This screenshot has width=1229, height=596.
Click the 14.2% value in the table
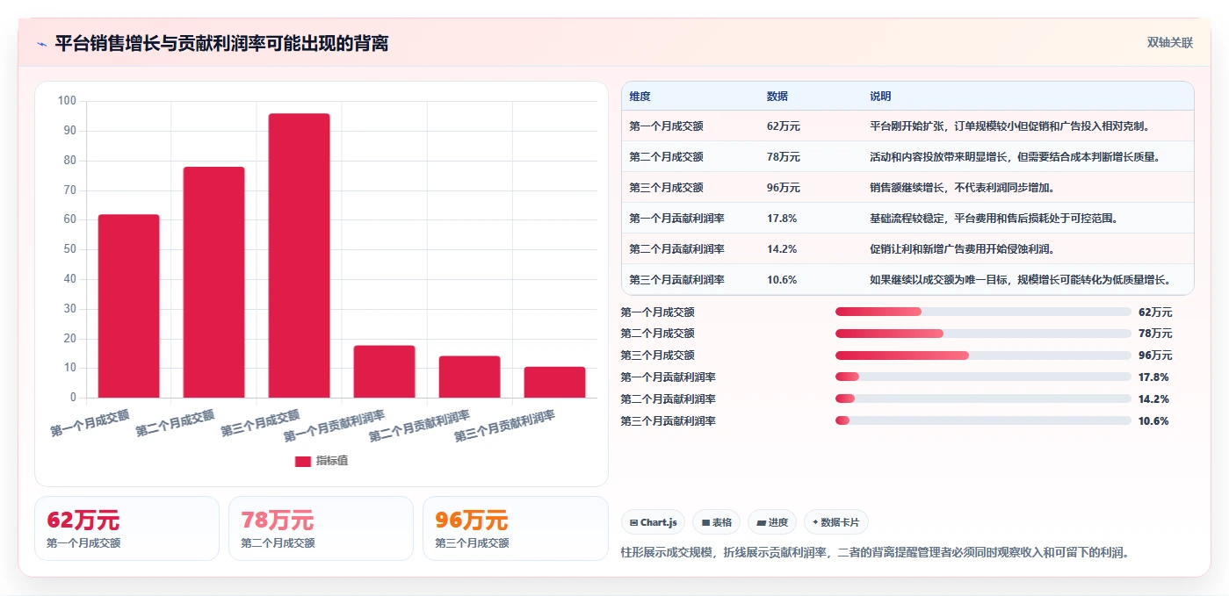pos(782,249)
